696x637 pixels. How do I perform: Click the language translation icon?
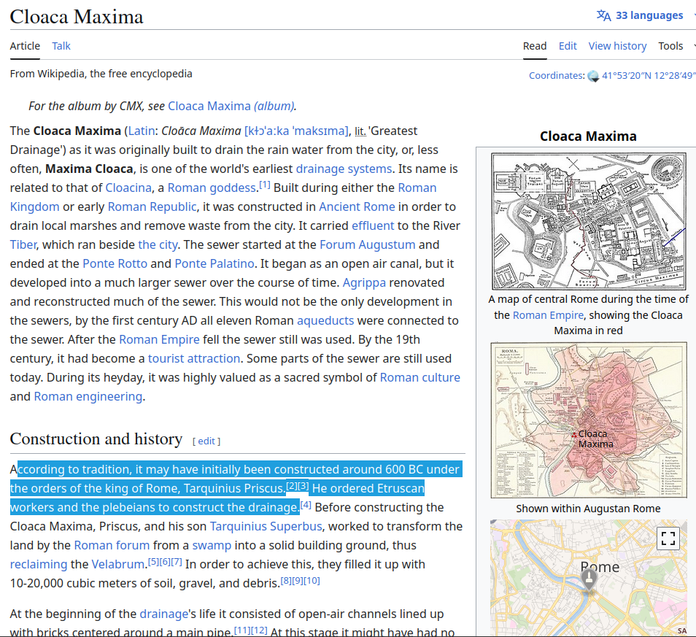click(603, 15)
